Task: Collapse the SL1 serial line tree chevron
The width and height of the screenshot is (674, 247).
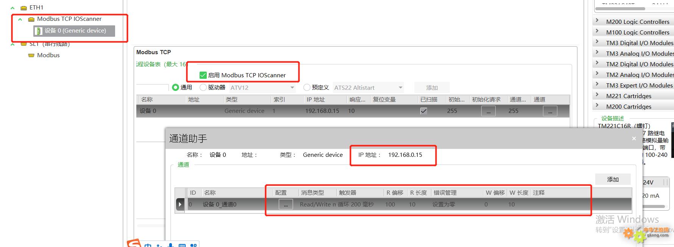Action: coord(12,44)
